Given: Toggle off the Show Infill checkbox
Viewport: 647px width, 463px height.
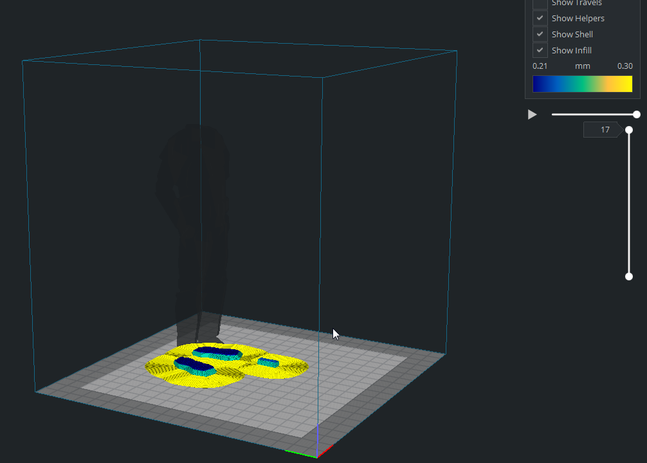Looking at the screenshot, I should 540,50.
